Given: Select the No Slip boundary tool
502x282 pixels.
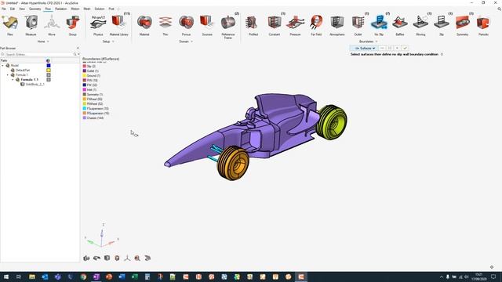Looking at the screenshot, I should [379, 24].
